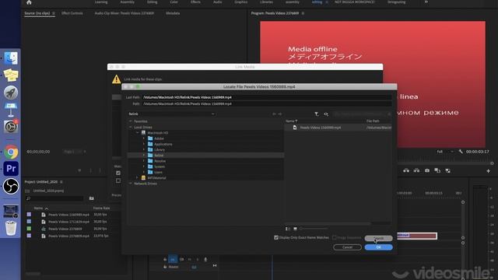Open System Preferences gear in dock

(11, 127)
